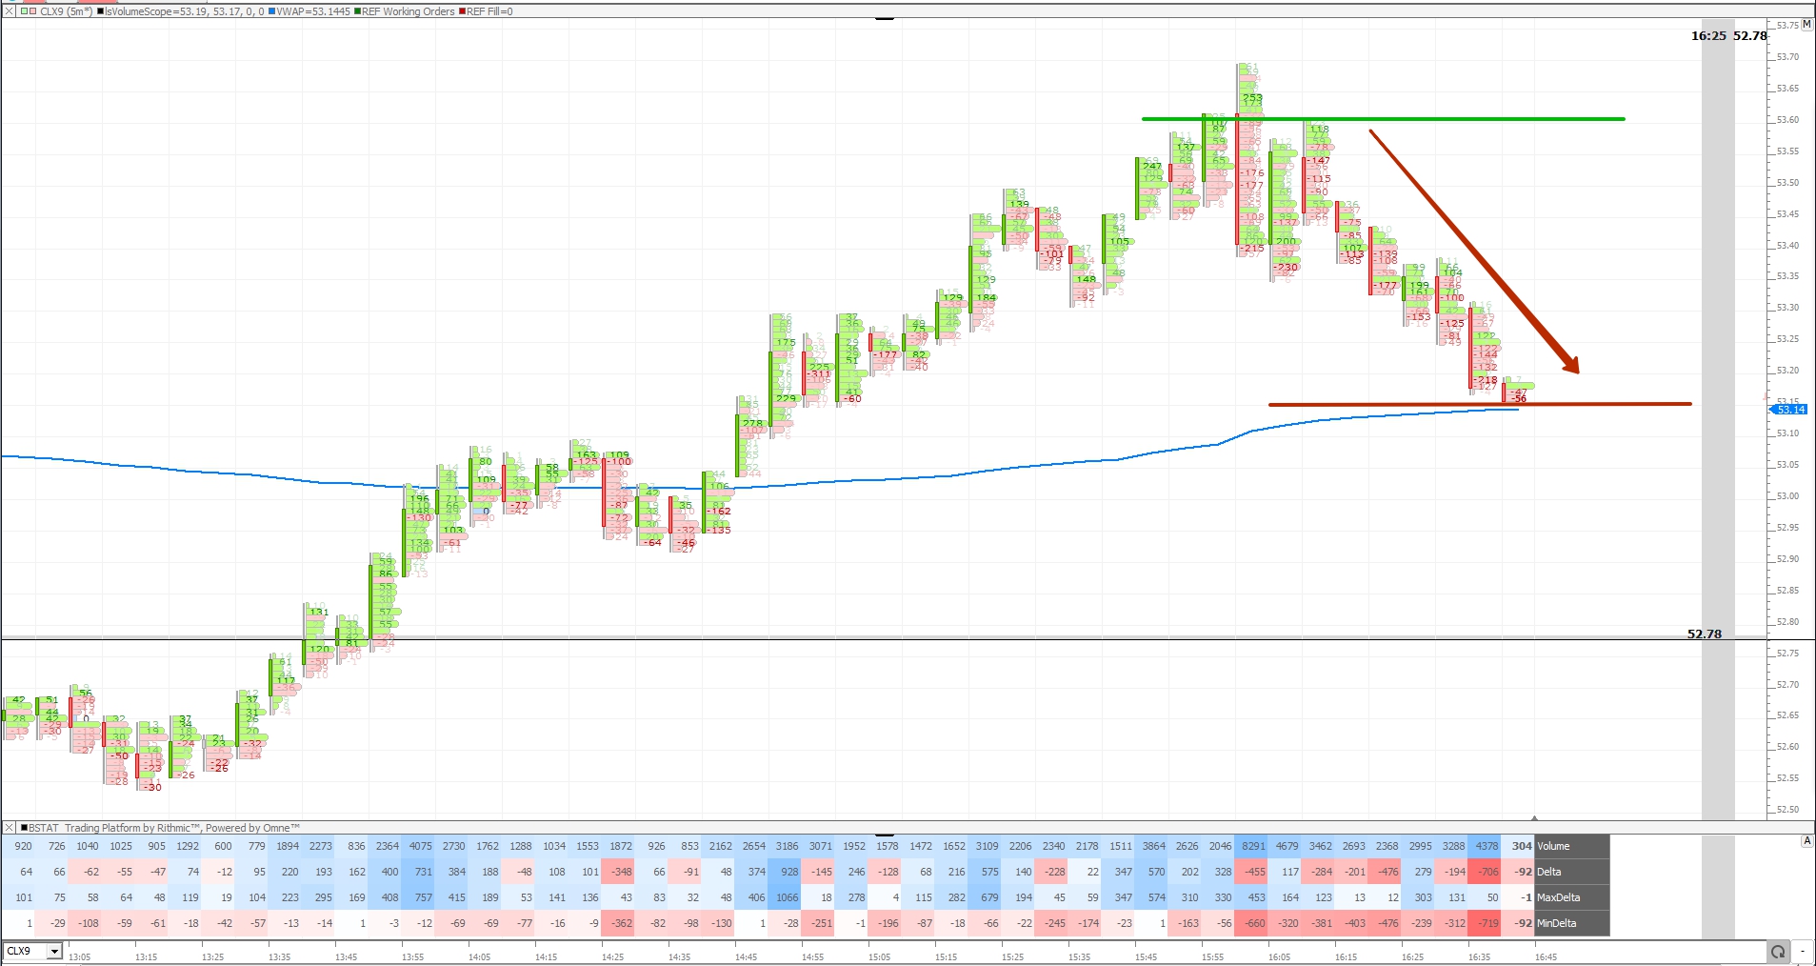Click the Volume cell showing 4378
The height and width of the screenshot is (966, 1816).
click(1485, 846)
